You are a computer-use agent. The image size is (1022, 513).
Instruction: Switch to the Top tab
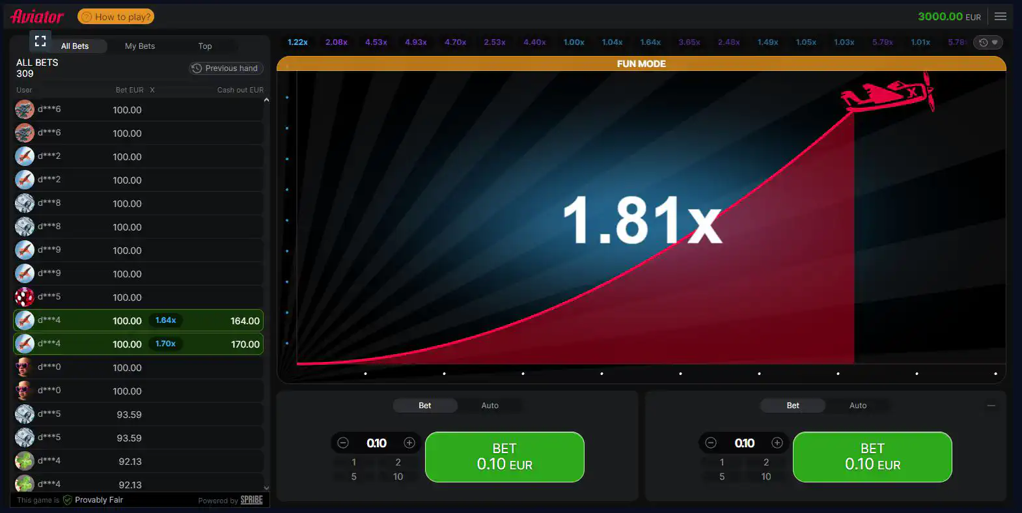coord(205,46)
